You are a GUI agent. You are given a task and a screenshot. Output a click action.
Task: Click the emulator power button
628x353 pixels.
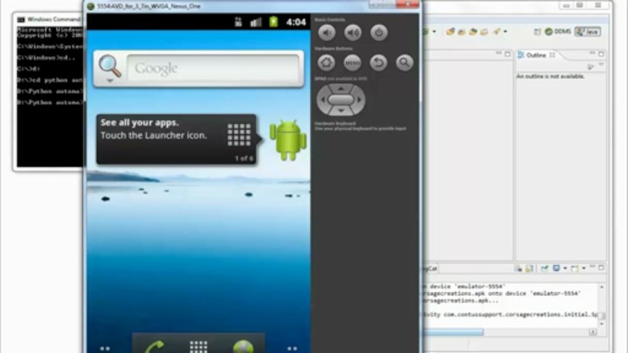pyautogui.click(x=379, y=33)
